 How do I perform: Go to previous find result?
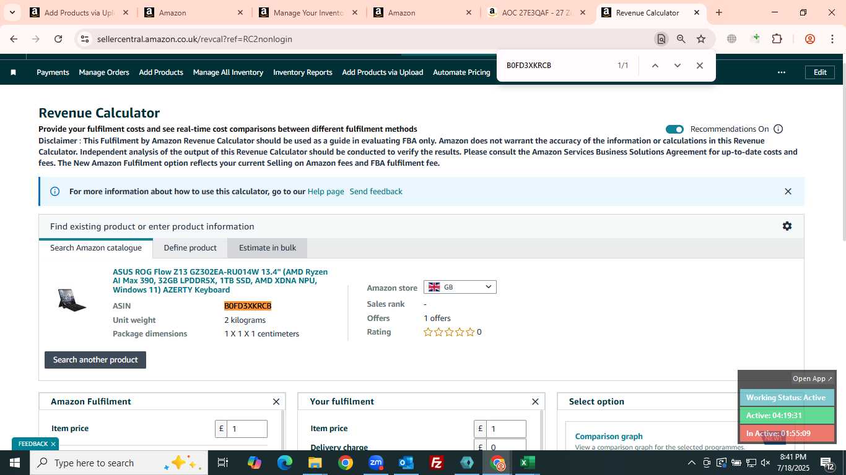(x=655, y=66)
